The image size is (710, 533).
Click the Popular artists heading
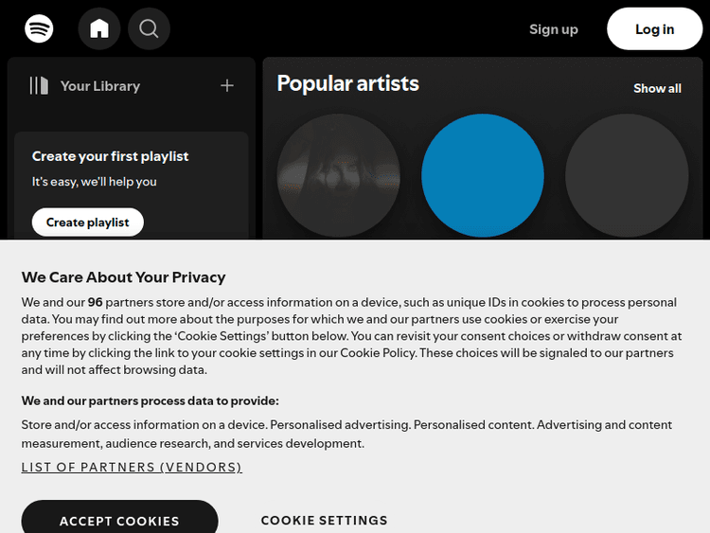click(x=347, y=83)
